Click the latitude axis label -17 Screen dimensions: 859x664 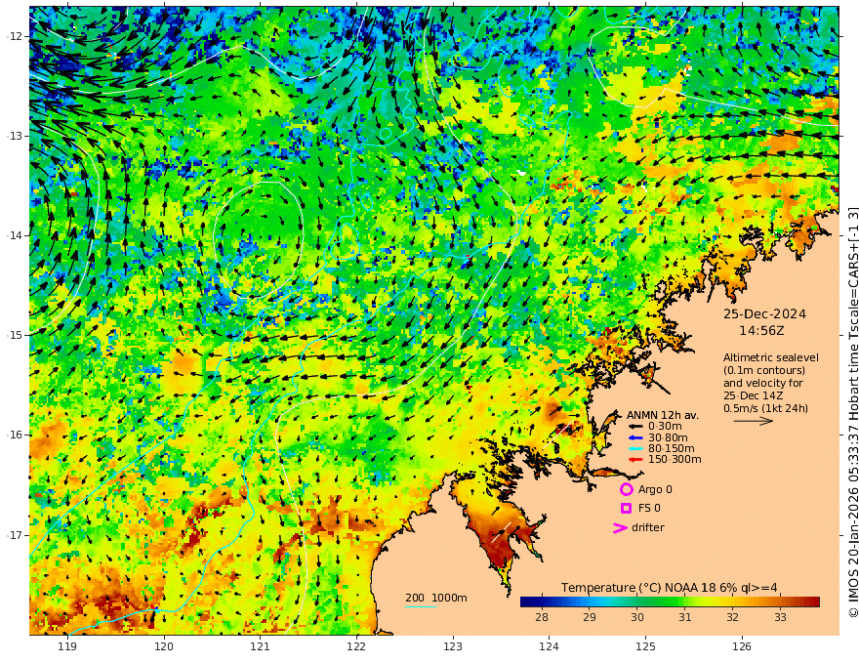pyautogui.click(x=15, y=535)
